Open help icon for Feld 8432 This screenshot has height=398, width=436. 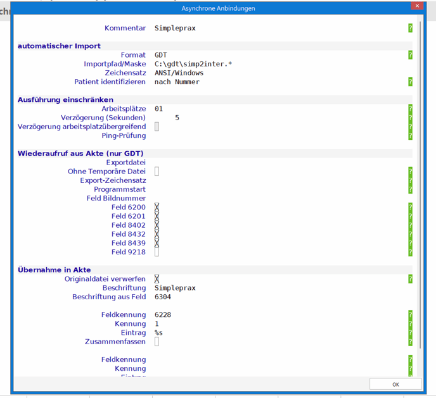point(410,234)
